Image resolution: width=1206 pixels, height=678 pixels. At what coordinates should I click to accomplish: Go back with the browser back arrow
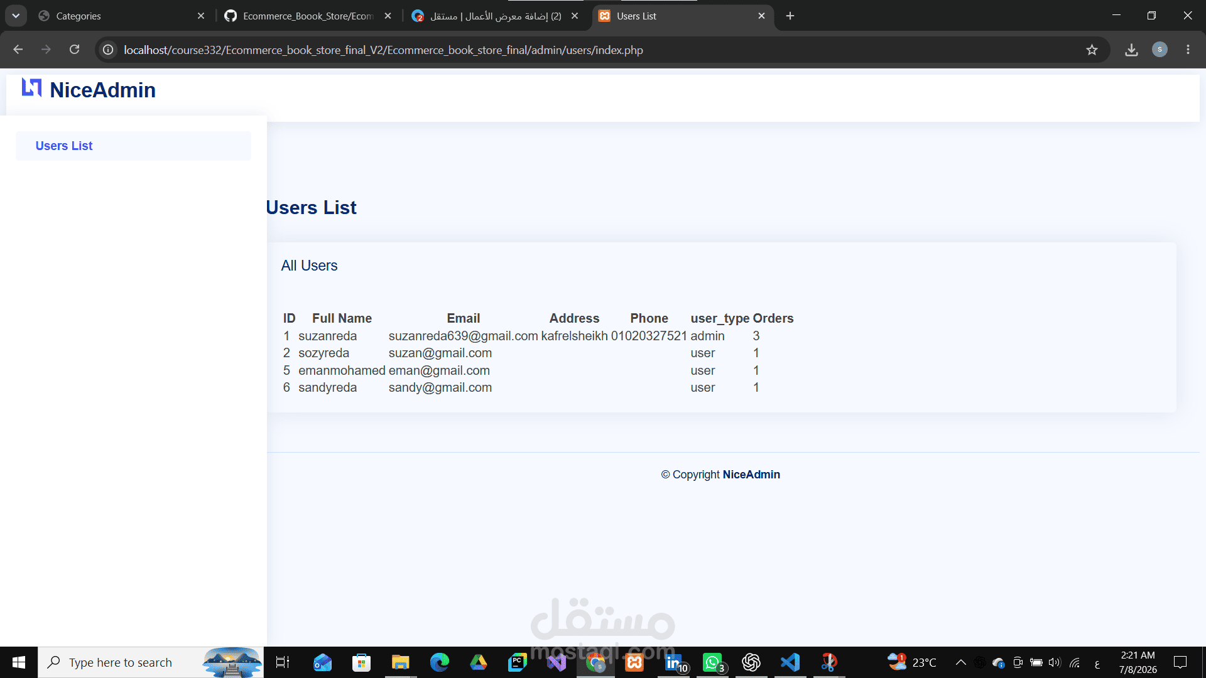18,50
